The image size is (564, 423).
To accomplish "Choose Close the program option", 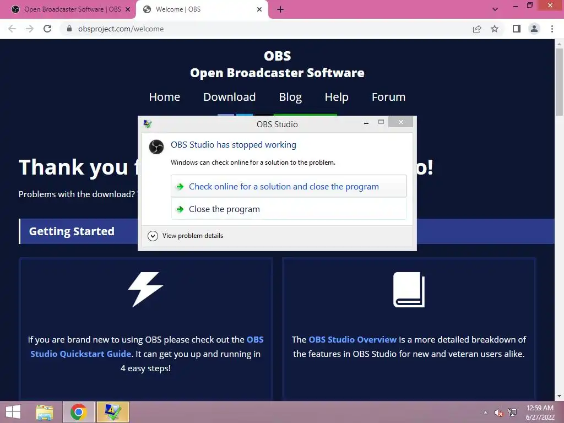I will [x=289, y=209].
